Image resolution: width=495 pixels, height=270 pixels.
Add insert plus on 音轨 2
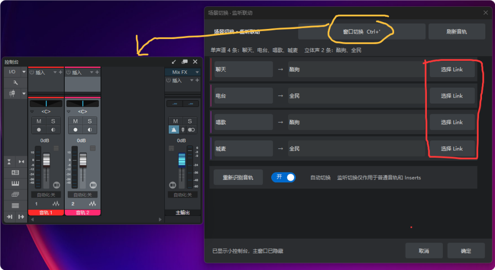[97, 72]
